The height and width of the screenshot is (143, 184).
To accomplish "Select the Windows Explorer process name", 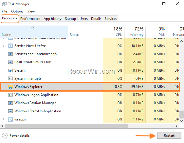I will [x=28, y=87].
